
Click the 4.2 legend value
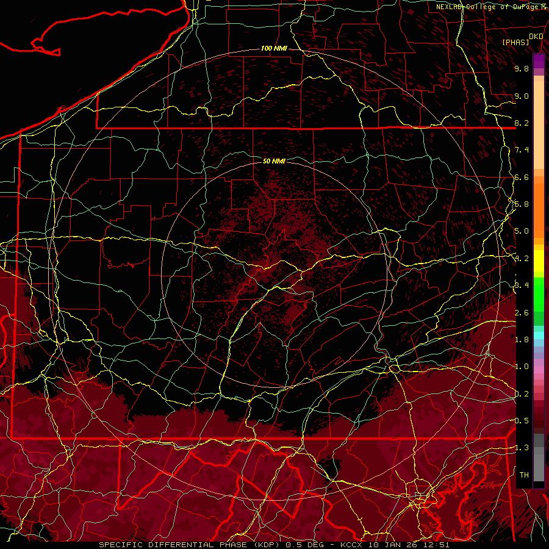coord(522,259)
